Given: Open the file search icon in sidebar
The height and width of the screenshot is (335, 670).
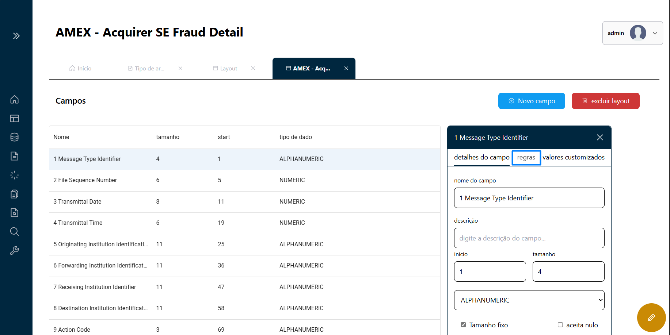Looking at the screenshot, I should (x=15, y=213).
